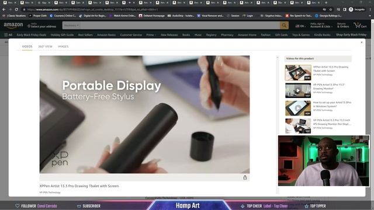
Task: Open Early Black Friday Deals nav item
Action: tap(32, 35)
